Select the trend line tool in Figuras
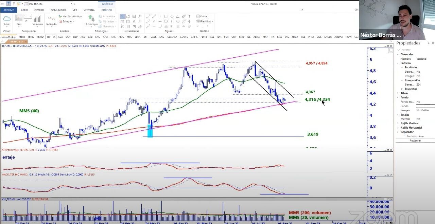The width and height of the screenshot is (435, 224). coord(148,16)
